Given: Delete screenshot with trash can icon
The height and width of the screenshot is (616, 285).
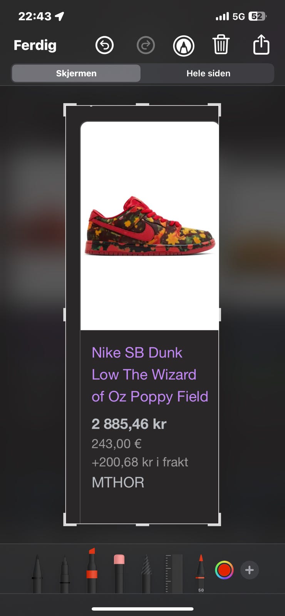Looking at the screenshot, I should pyautogui.click(x=221, y=45).
